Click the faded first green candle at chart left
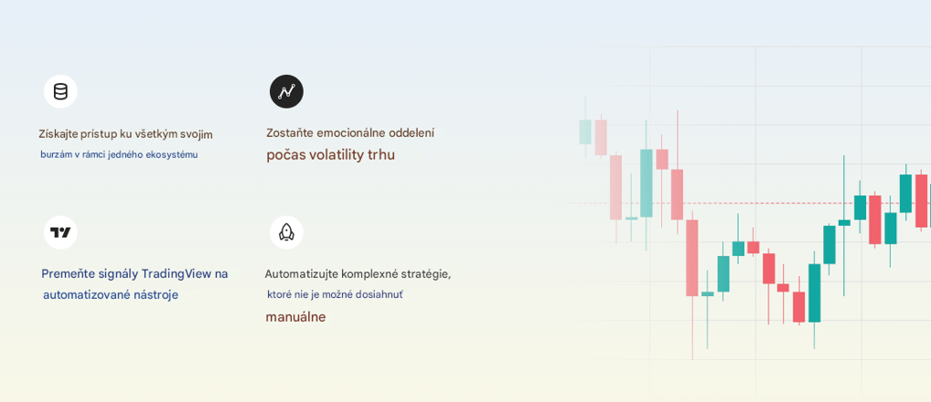931x402 pixels. pyautogui.click(x=585, y=132)
